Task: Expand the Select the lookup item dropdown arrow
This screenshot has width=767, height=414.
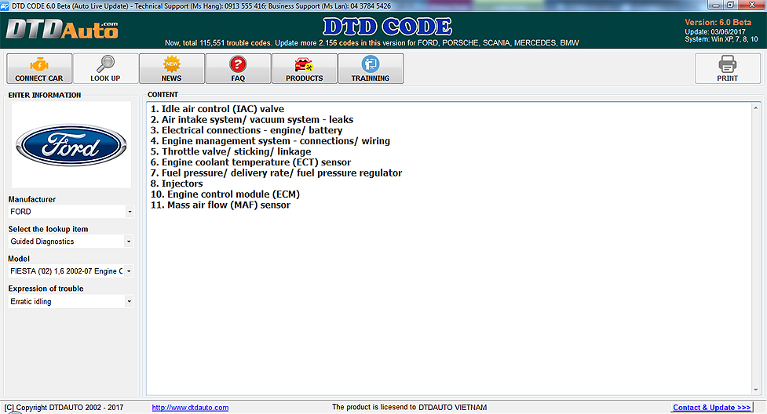Action: point(129,241)
